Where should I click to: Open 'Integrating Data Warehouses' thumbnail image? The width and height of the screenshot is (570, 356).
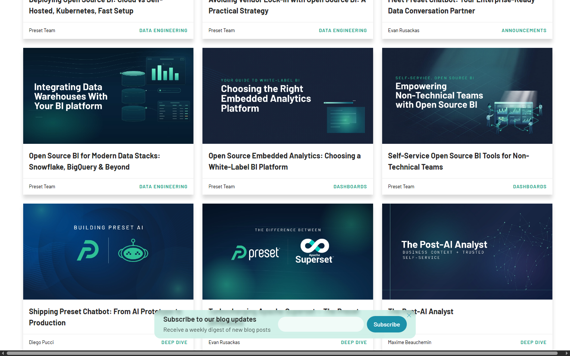pyautogui.click(x=108, y=96)
